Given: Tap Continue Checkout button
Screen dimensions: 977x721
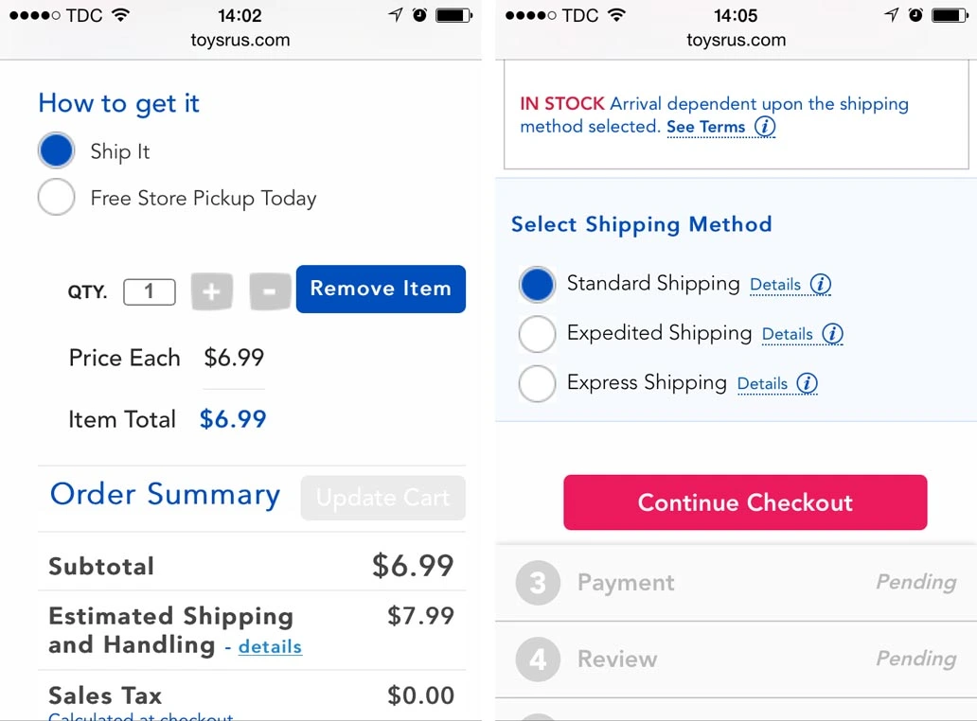Looking at the screenshot, I should click(x=745, y=502).
